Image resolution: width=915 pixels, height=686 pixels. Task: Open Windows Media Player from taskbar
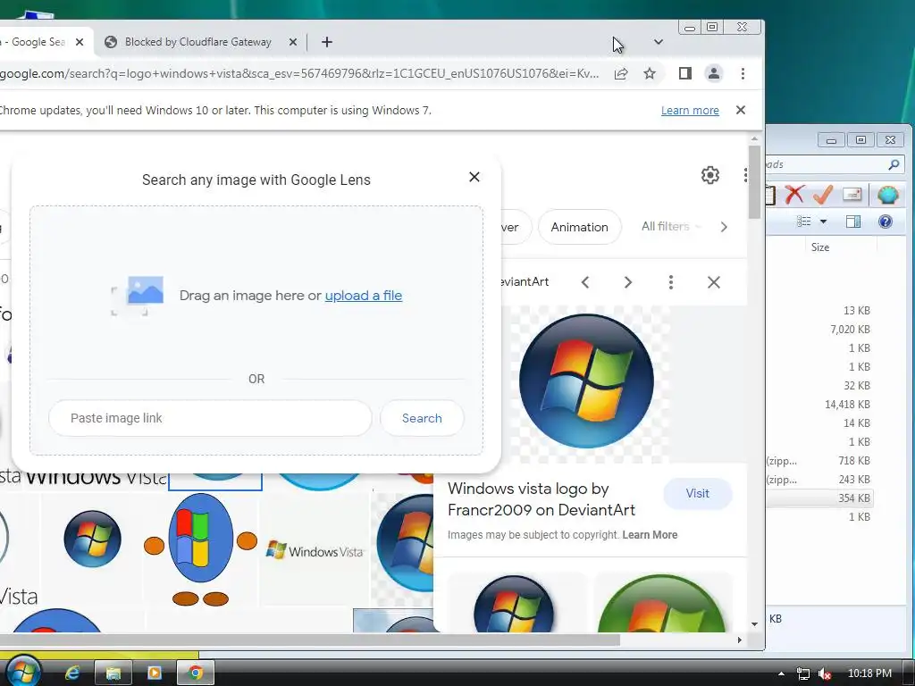[154, 673]
